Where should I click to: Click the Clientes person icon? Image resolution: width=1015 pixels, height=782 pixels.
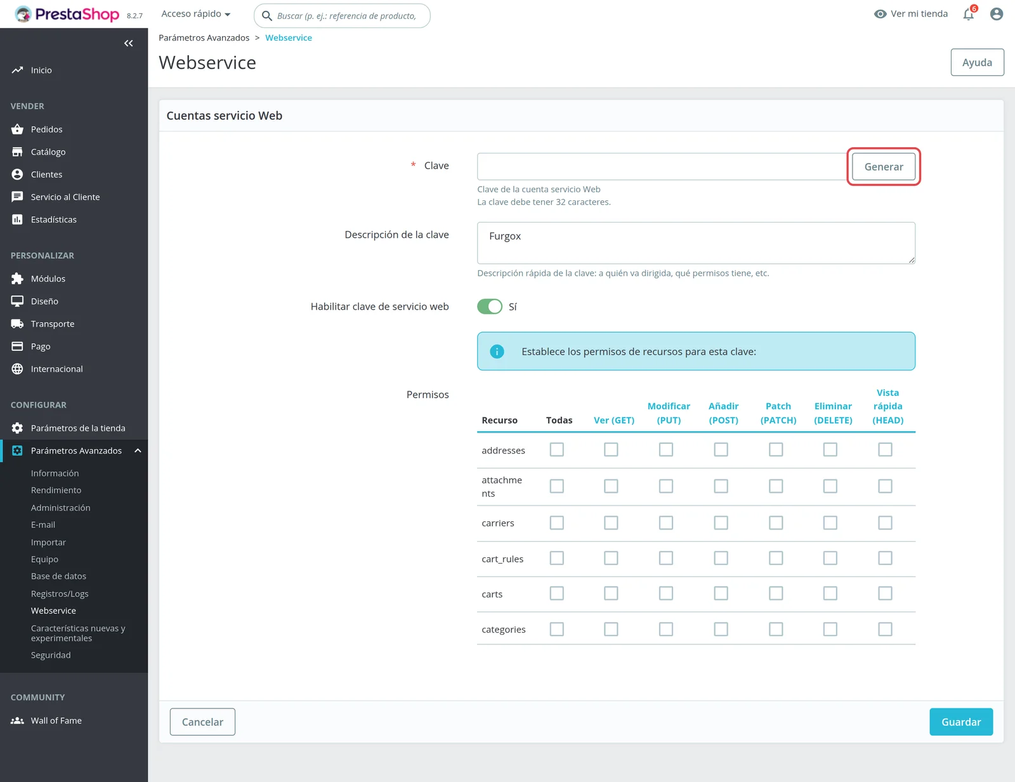tap(17, 174)
